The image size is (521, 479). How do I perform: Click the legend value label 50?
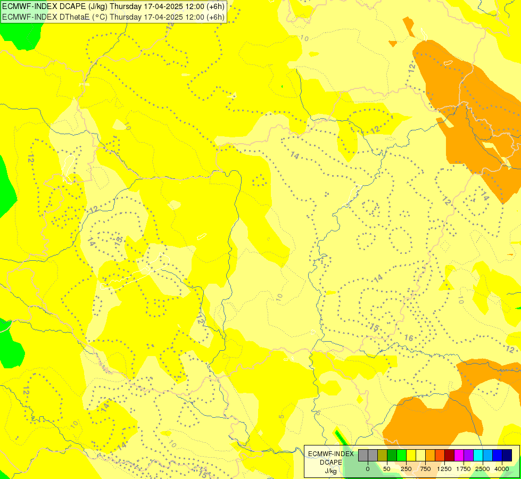coord(387,469)
